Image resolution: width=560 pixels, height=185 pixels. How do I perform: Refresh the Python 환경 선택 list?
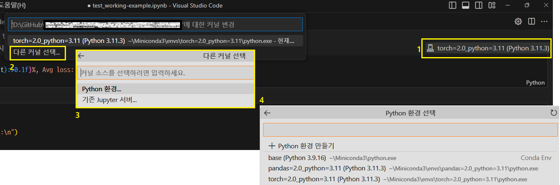click(x=554, y=113)
